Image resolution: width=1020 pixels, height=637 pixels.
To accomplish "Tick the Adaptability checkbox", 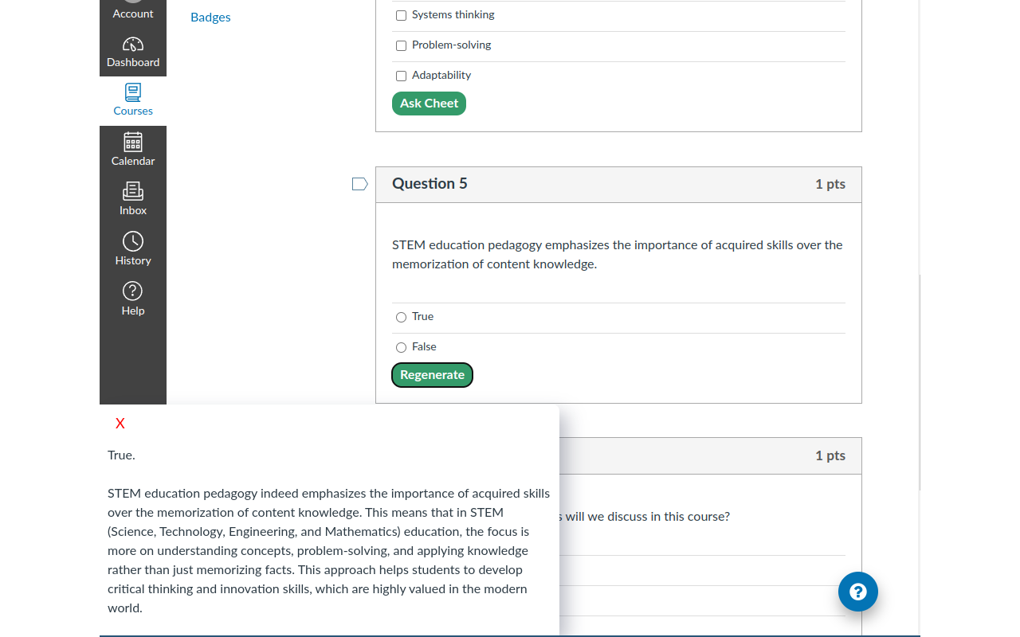I will (x=402, y=76).
